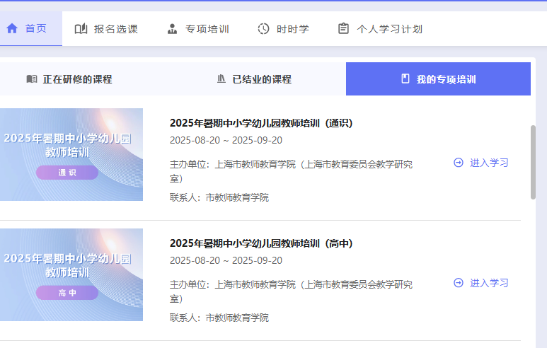Switch to the 已结业的课程 tab
The image size is (547, 348).
tap(261, 79)
